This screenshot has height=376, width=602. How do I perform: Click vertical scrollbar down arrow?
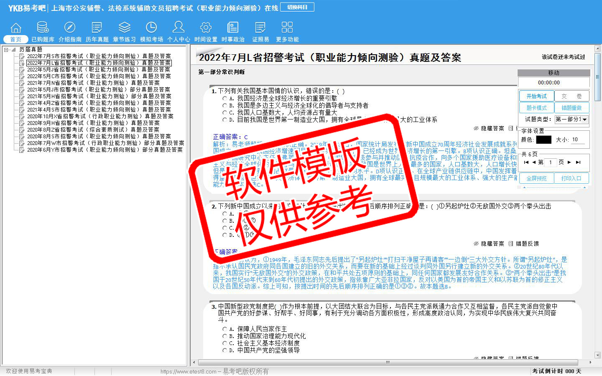click(x=598, y=355)
